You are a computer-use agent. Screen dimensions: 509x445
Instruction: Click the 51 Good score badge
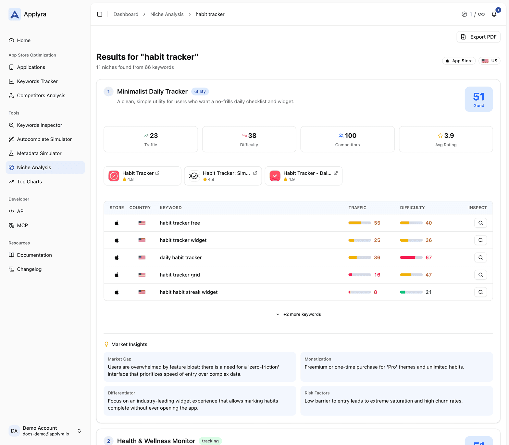point(479,99)
